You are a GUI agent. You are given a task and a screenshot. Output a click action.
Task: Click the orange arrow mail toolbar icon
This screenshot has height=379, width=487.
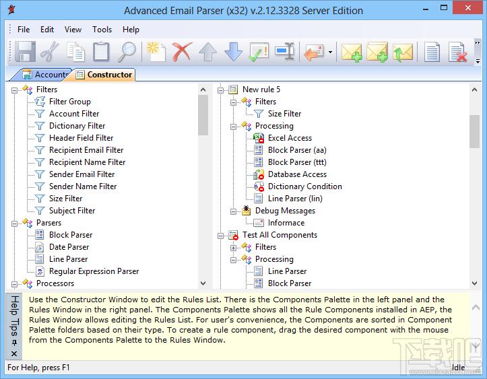tap(313, 52)
